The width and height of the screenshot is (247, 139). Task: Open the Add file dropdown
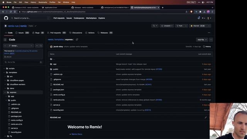click(202, 40)
